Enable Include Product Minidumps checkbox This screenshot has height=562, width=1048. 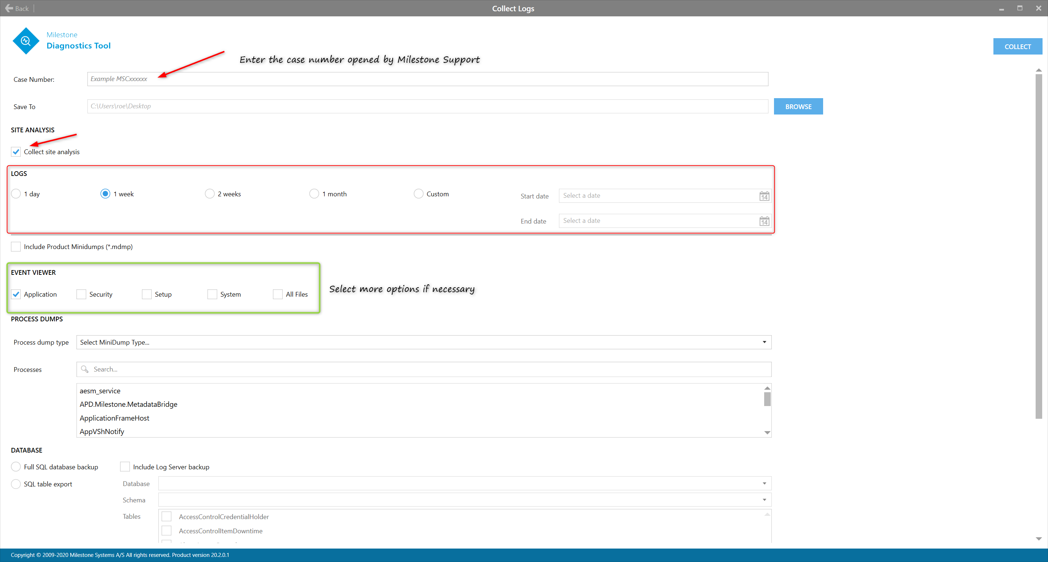[x=16, y=247]
